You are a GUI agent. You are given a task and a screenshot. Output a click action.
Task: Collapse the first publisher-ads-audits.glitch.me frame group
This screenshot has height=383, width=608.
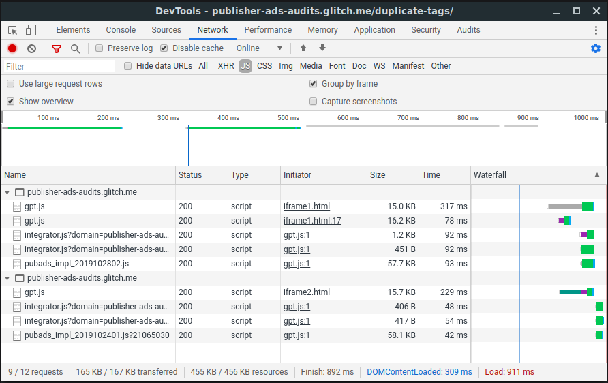click(7, 192)
